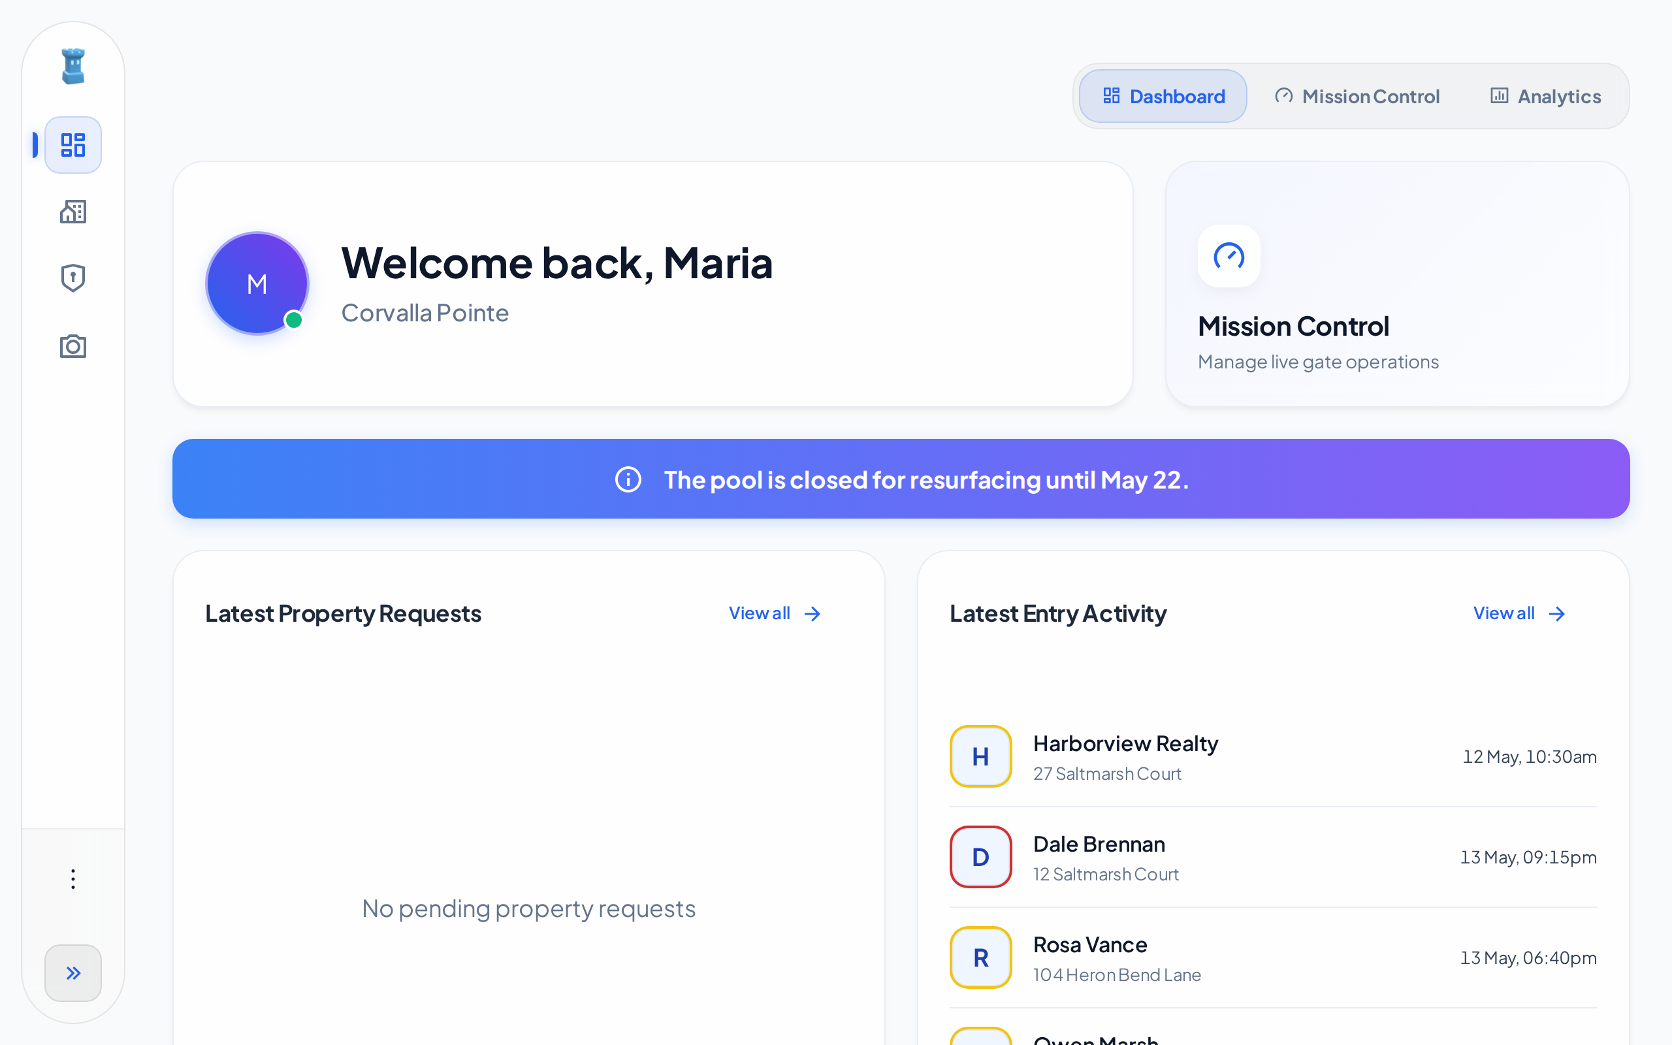The height and width of the screenshot is (1045, 1672).
Task: Open the Mission Control card title
Action: point(1293,326)
